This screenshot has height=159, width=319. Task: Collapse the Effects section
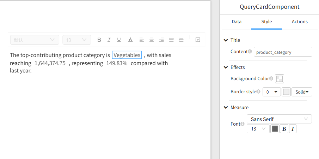(226, 67)
